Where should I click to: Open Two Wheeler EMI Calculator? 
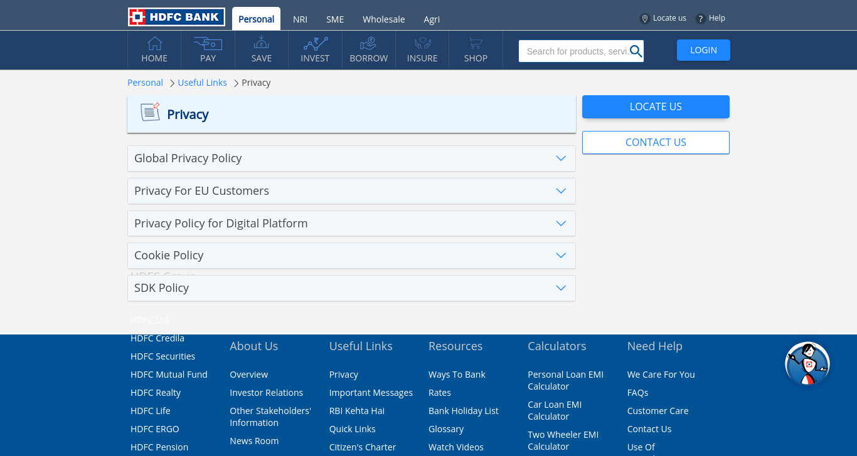(563, 441)
